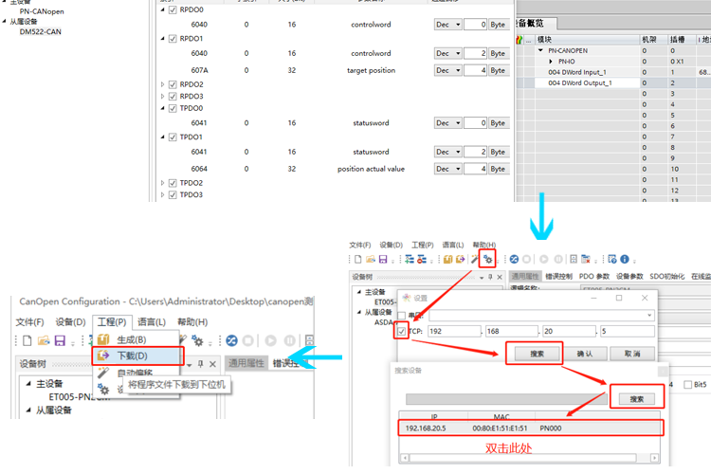The height and width of the screenshot is (474, 711).
Task: Click the settings gear icon in right toolbar
Action: (x=487, y=259)
